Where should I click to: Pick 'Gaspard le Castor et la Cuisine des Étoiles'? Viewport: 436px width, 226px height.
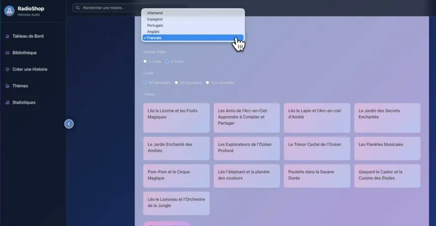[387, 176]
